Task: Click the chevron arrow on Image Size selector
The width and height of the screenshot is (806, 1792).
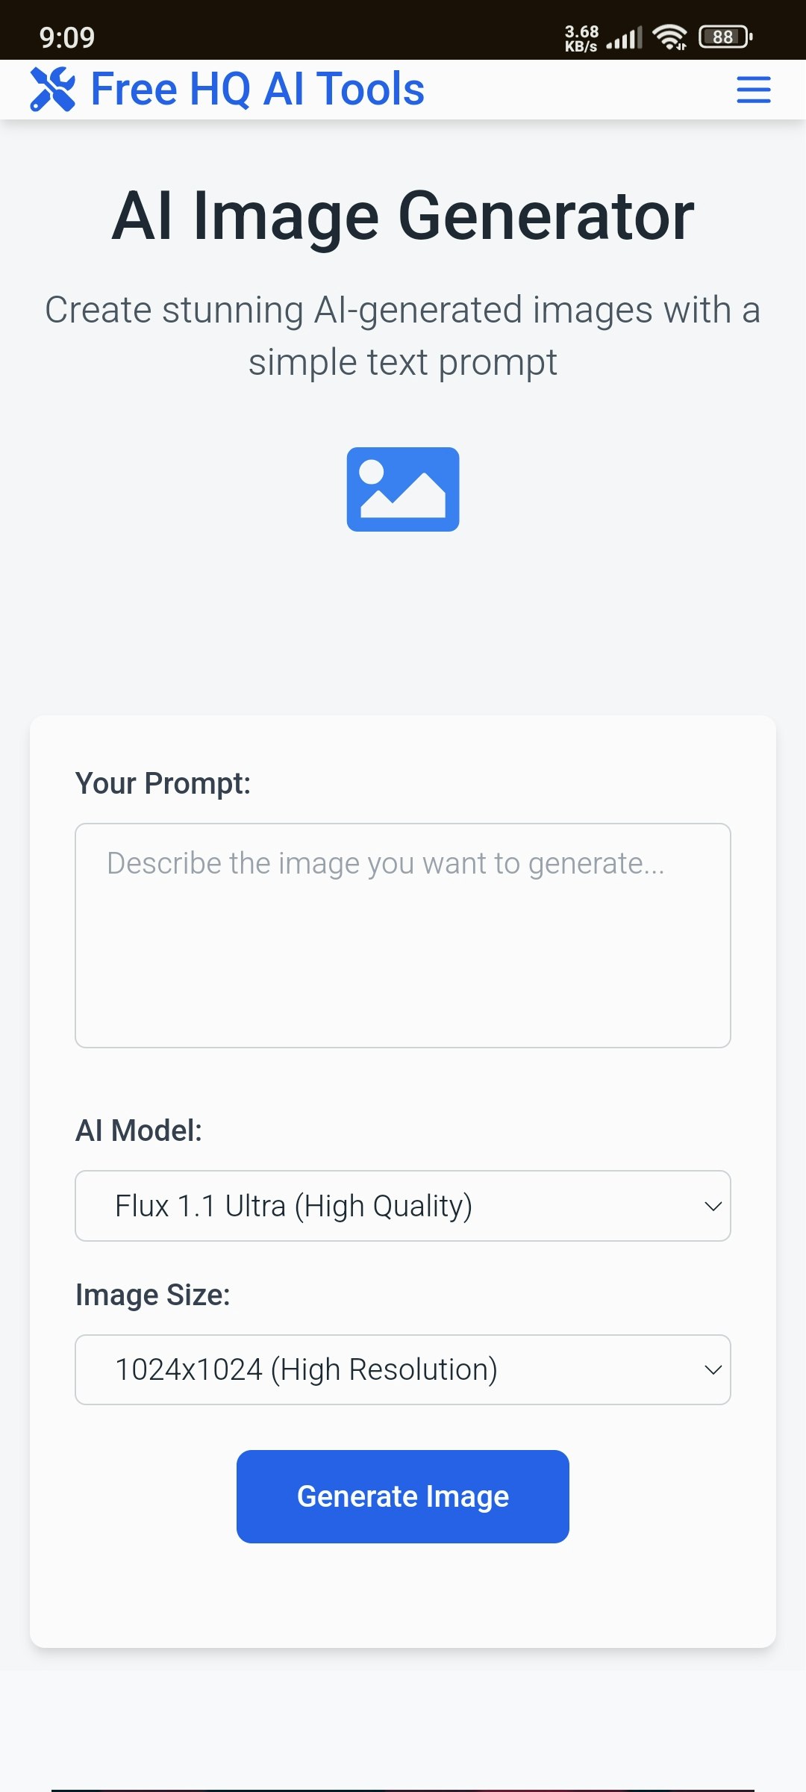Action: click(713, 1369)
